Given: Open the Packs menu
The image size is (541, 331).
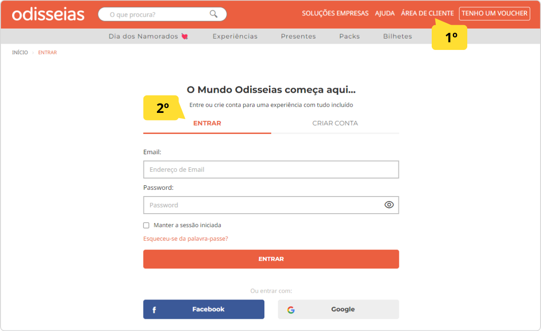Looking at the screenshot, I should click(x=349, y=36).
